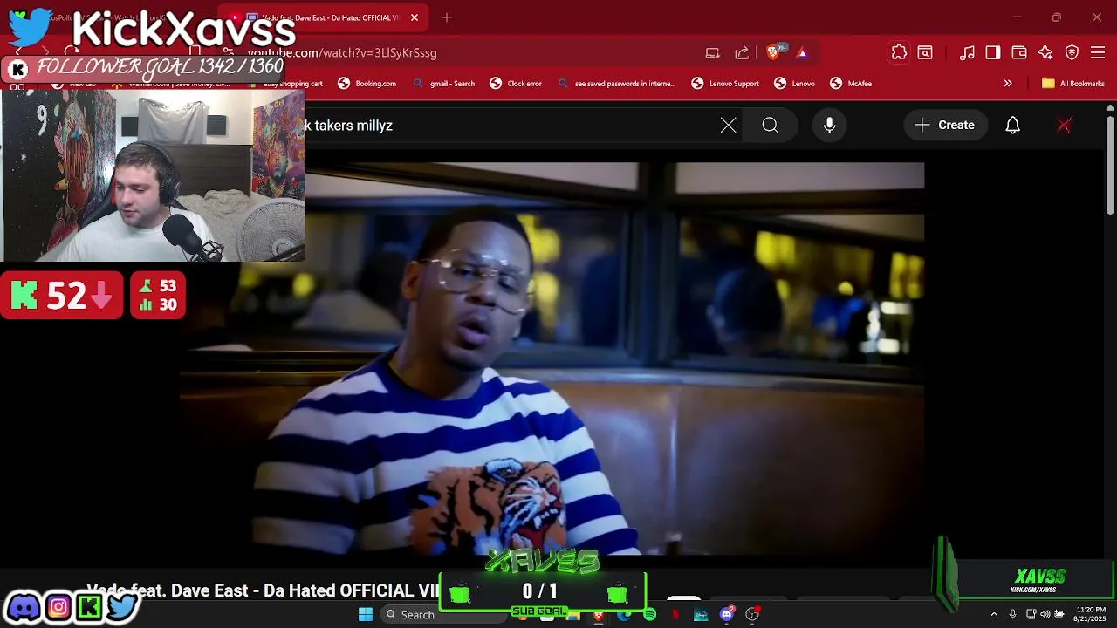The height and width of the screenshot is (628, 1117).
Task: Select the Vado feat. Dave East tab
Action: [323, 17]
